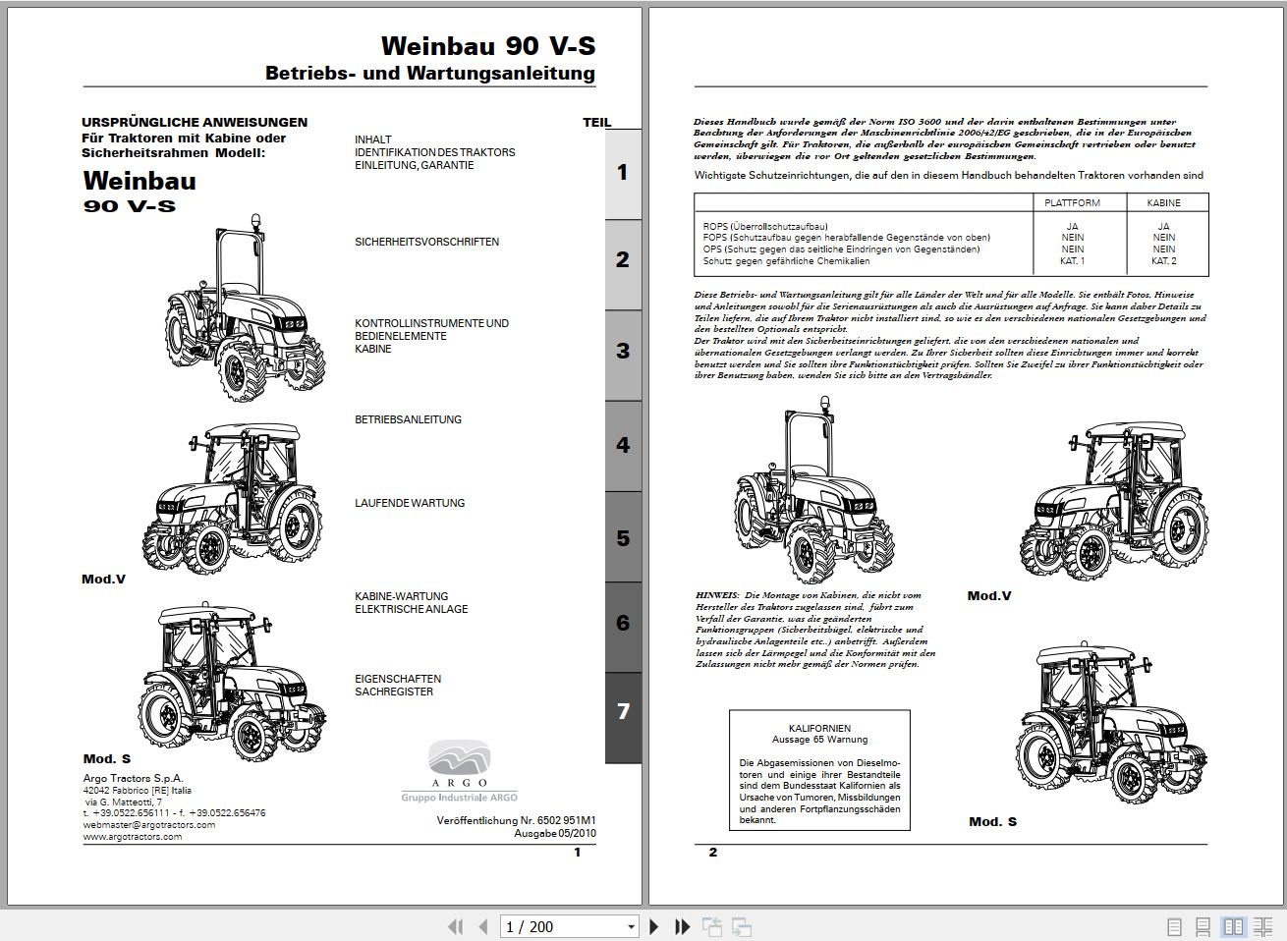Click the SICHERHEITSVORSCHRIFTEN contents entry
The height and width of the screenshot is (941, 1287).
pos(426,242)
